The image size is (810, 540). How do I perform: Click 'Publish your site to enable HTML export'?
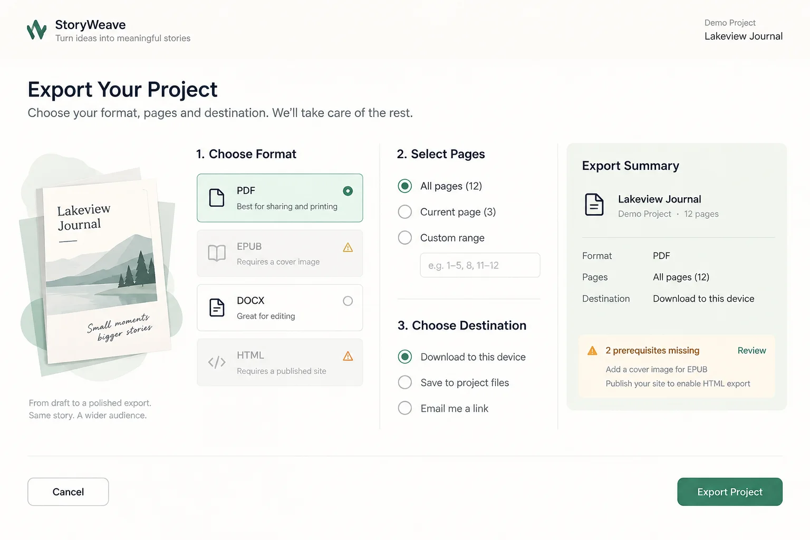tap(678, 384)
